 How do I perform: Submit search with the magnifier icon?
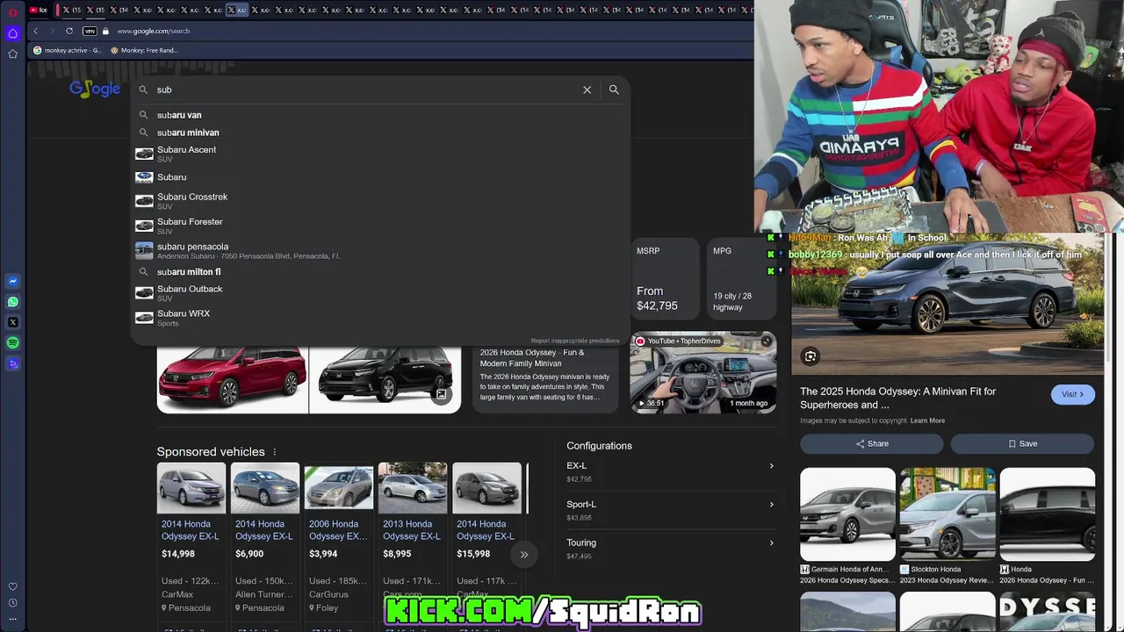(x=614, y=90)
